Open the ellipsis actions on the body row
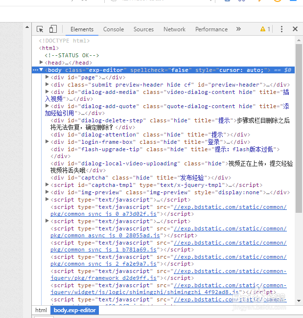Image resolution: width=303 pixels, height=318 pixels. (35, 70)
